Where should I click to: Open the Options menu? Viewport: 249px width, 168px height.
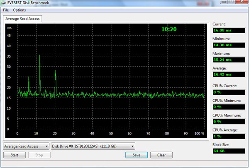click(x=20, y=10)
